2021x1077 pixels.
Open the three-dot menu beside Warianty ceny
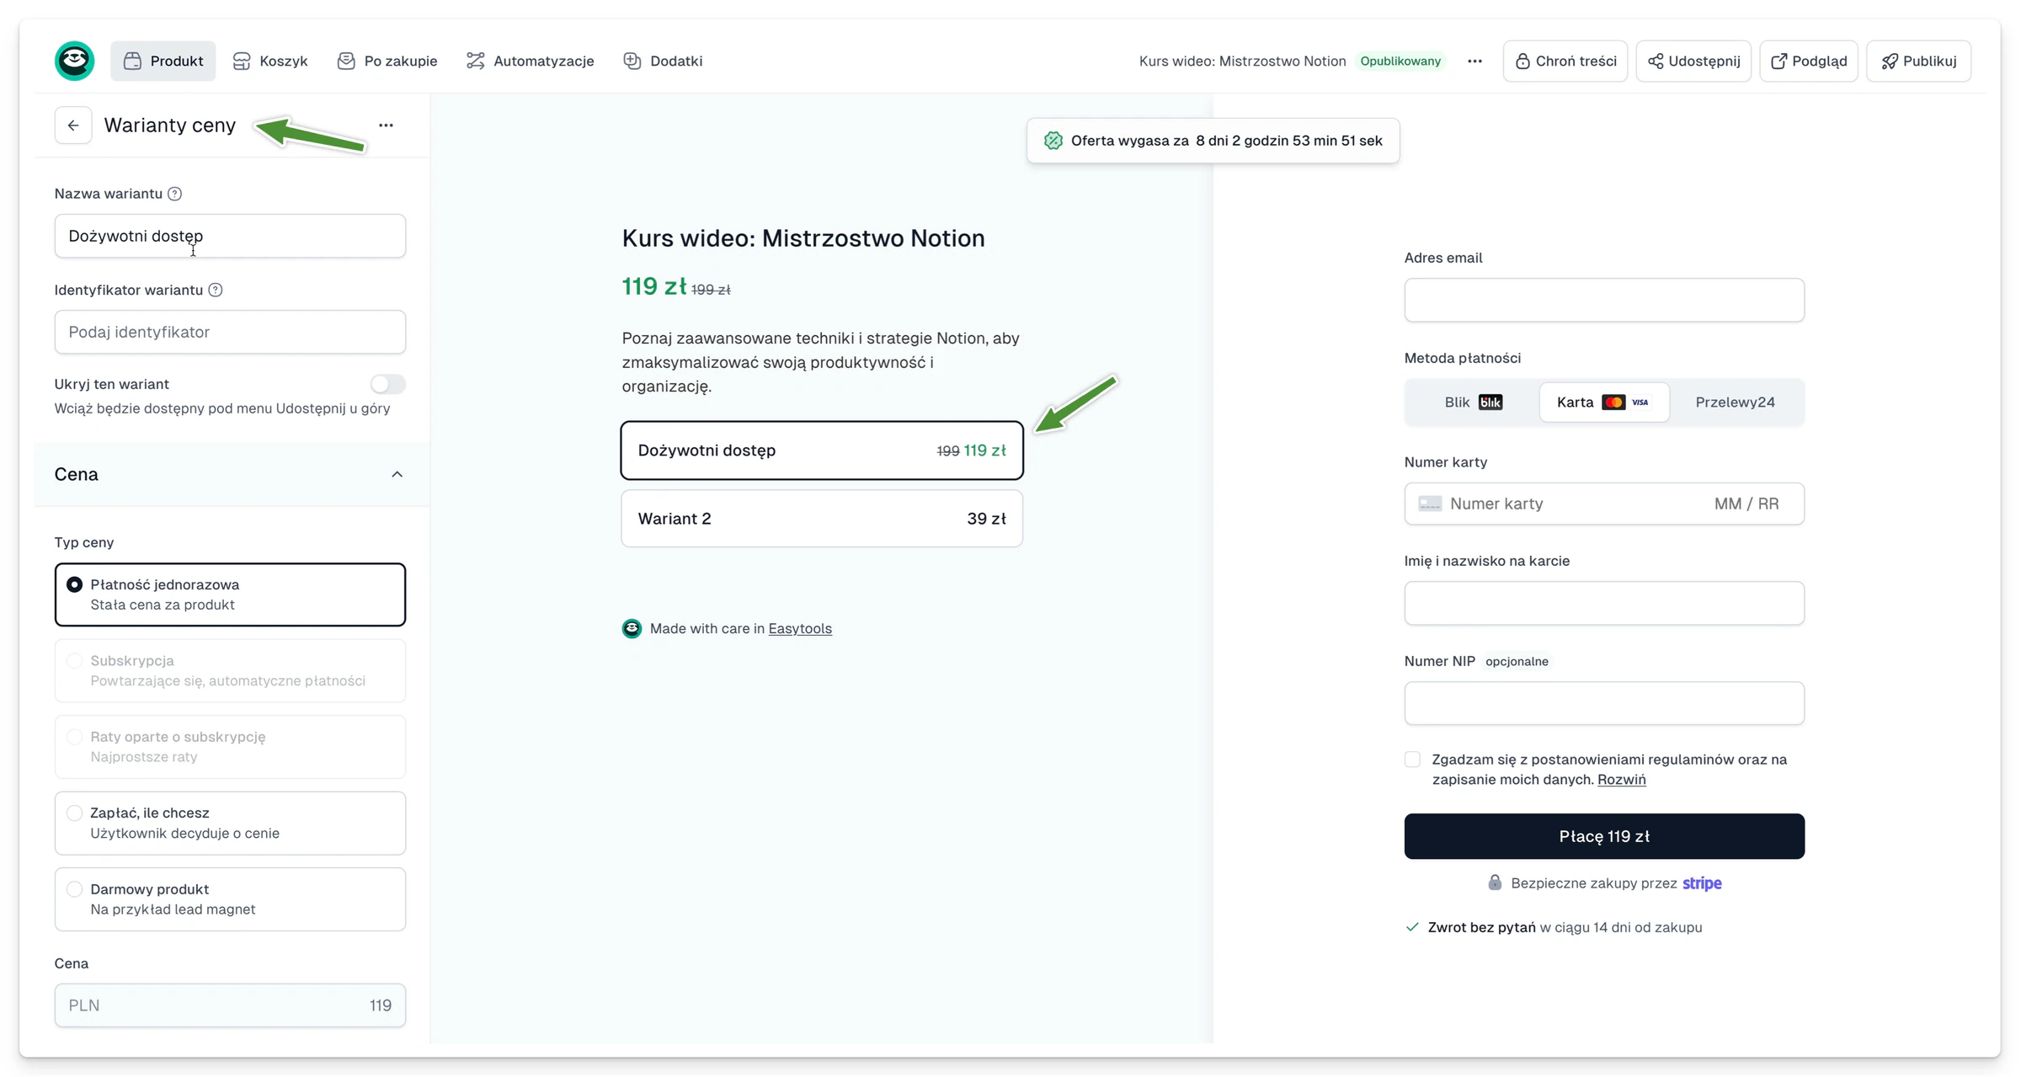click(386, 125)
